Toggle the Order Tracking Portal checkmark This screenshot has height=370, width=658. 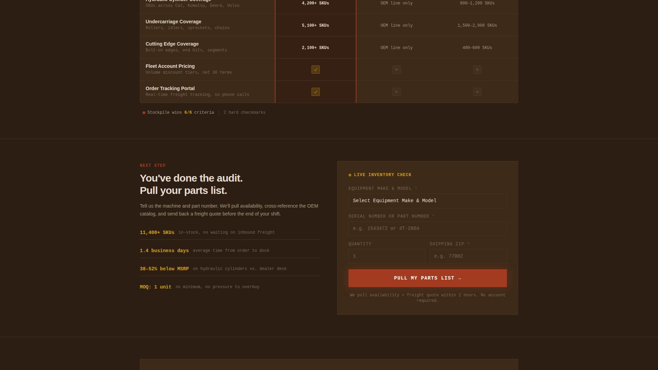pos(315,92)
